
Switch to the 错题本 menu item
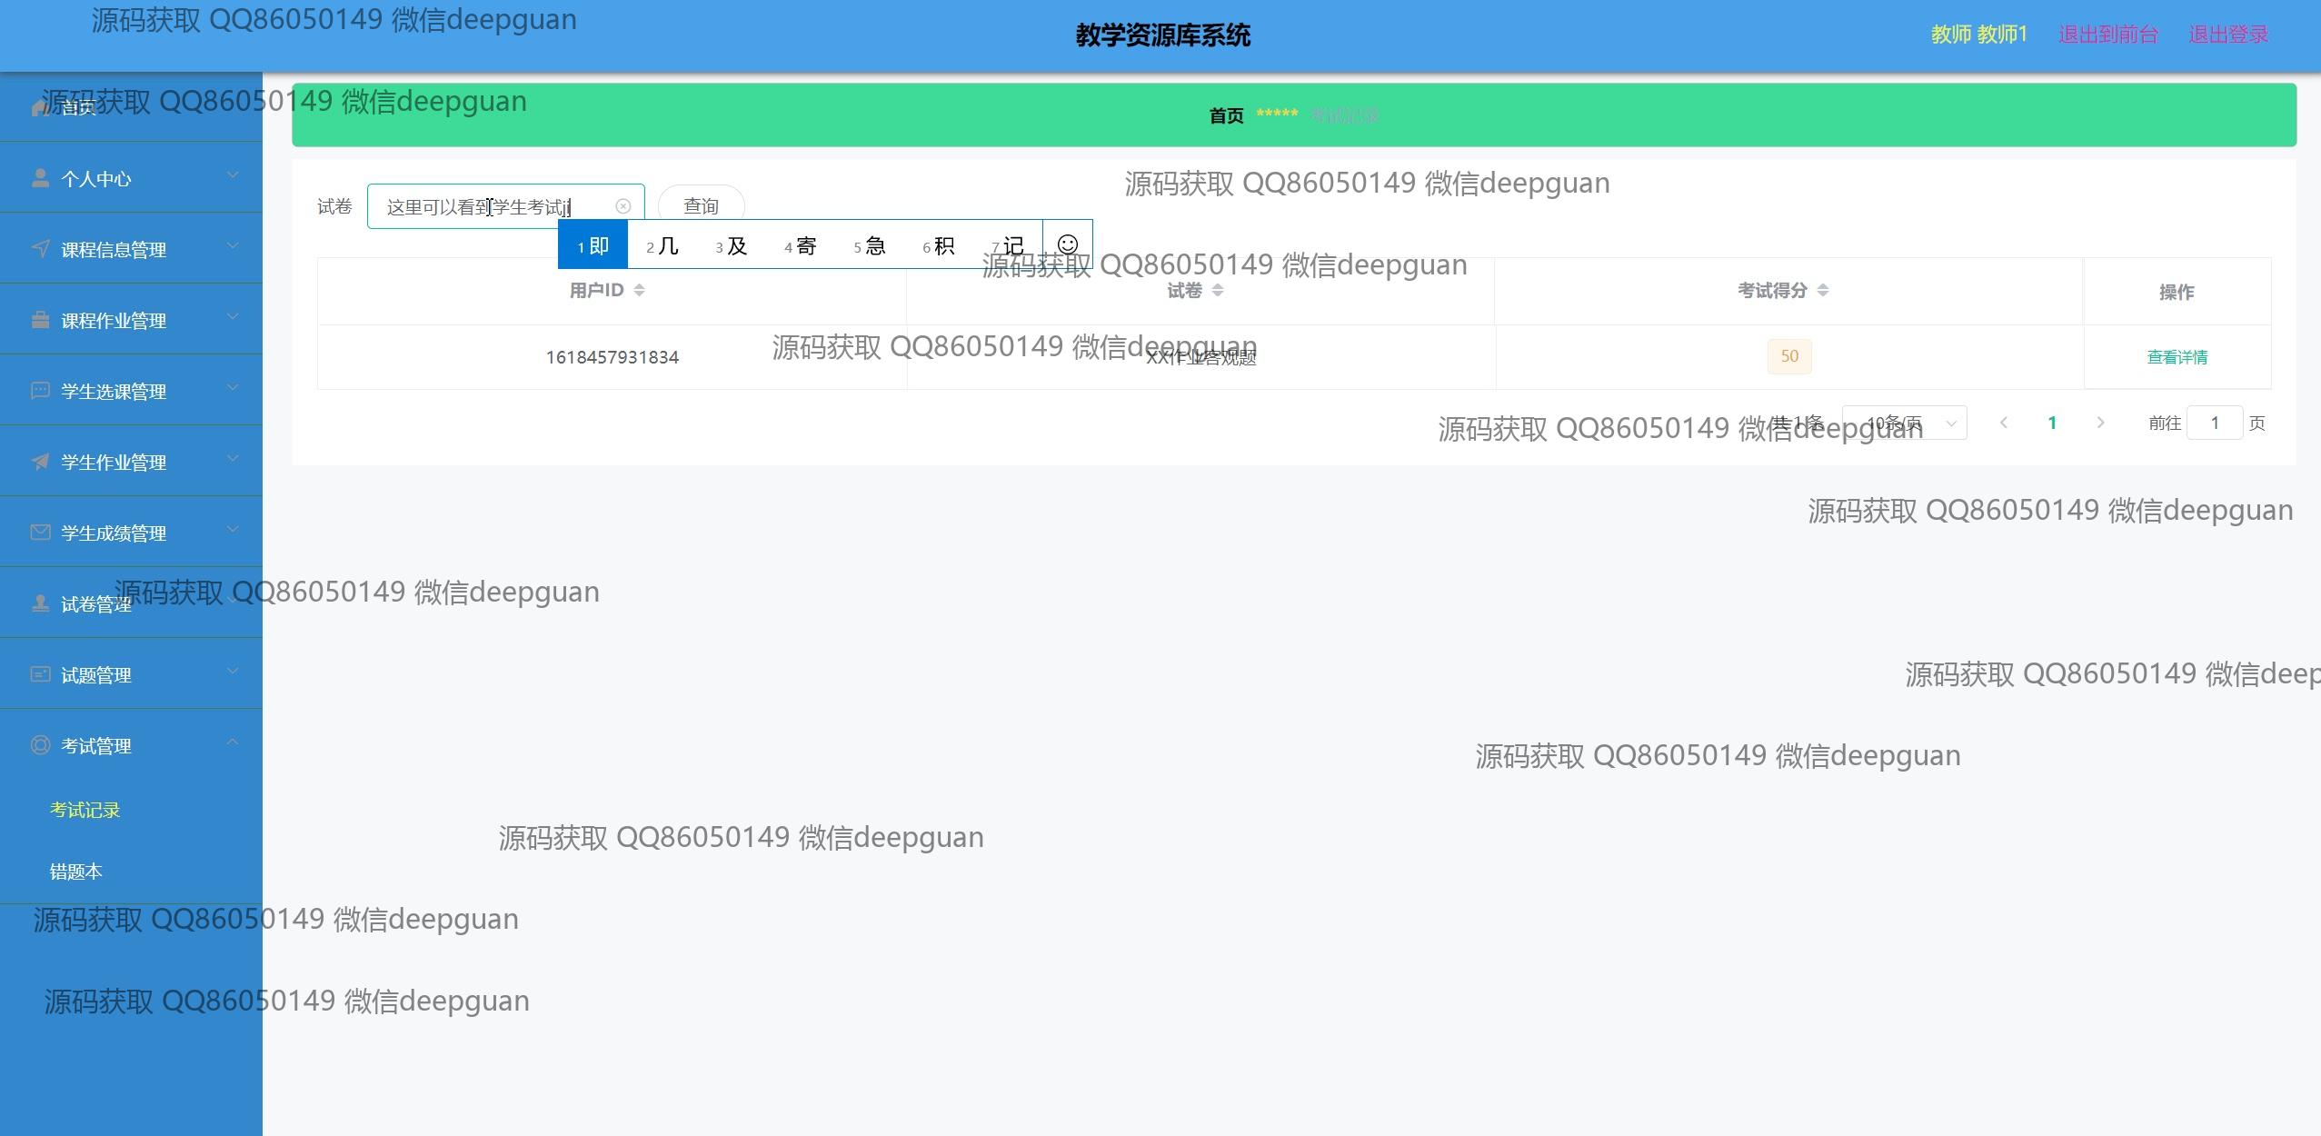(x=77, y=870)
